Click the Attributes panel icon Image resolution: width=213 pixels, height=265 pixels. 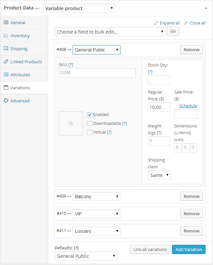[x=6, y=75]
